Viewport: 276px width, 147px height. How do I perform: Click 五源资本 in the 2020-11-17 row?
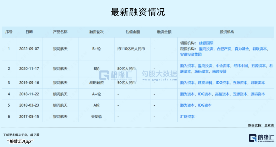click(x=259, y=66)
